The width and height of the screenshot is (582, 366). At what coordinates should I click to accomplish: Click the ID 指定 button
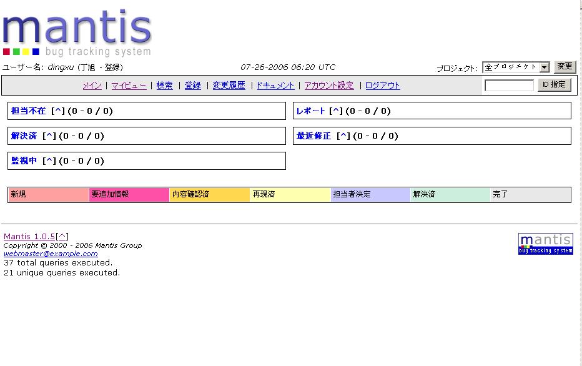pos(554,85)
